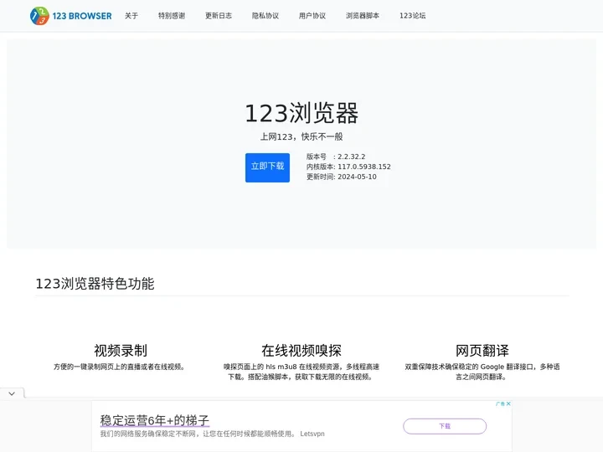
Task: Click the 网页翻译 feature title
Action: coord(482,351)
